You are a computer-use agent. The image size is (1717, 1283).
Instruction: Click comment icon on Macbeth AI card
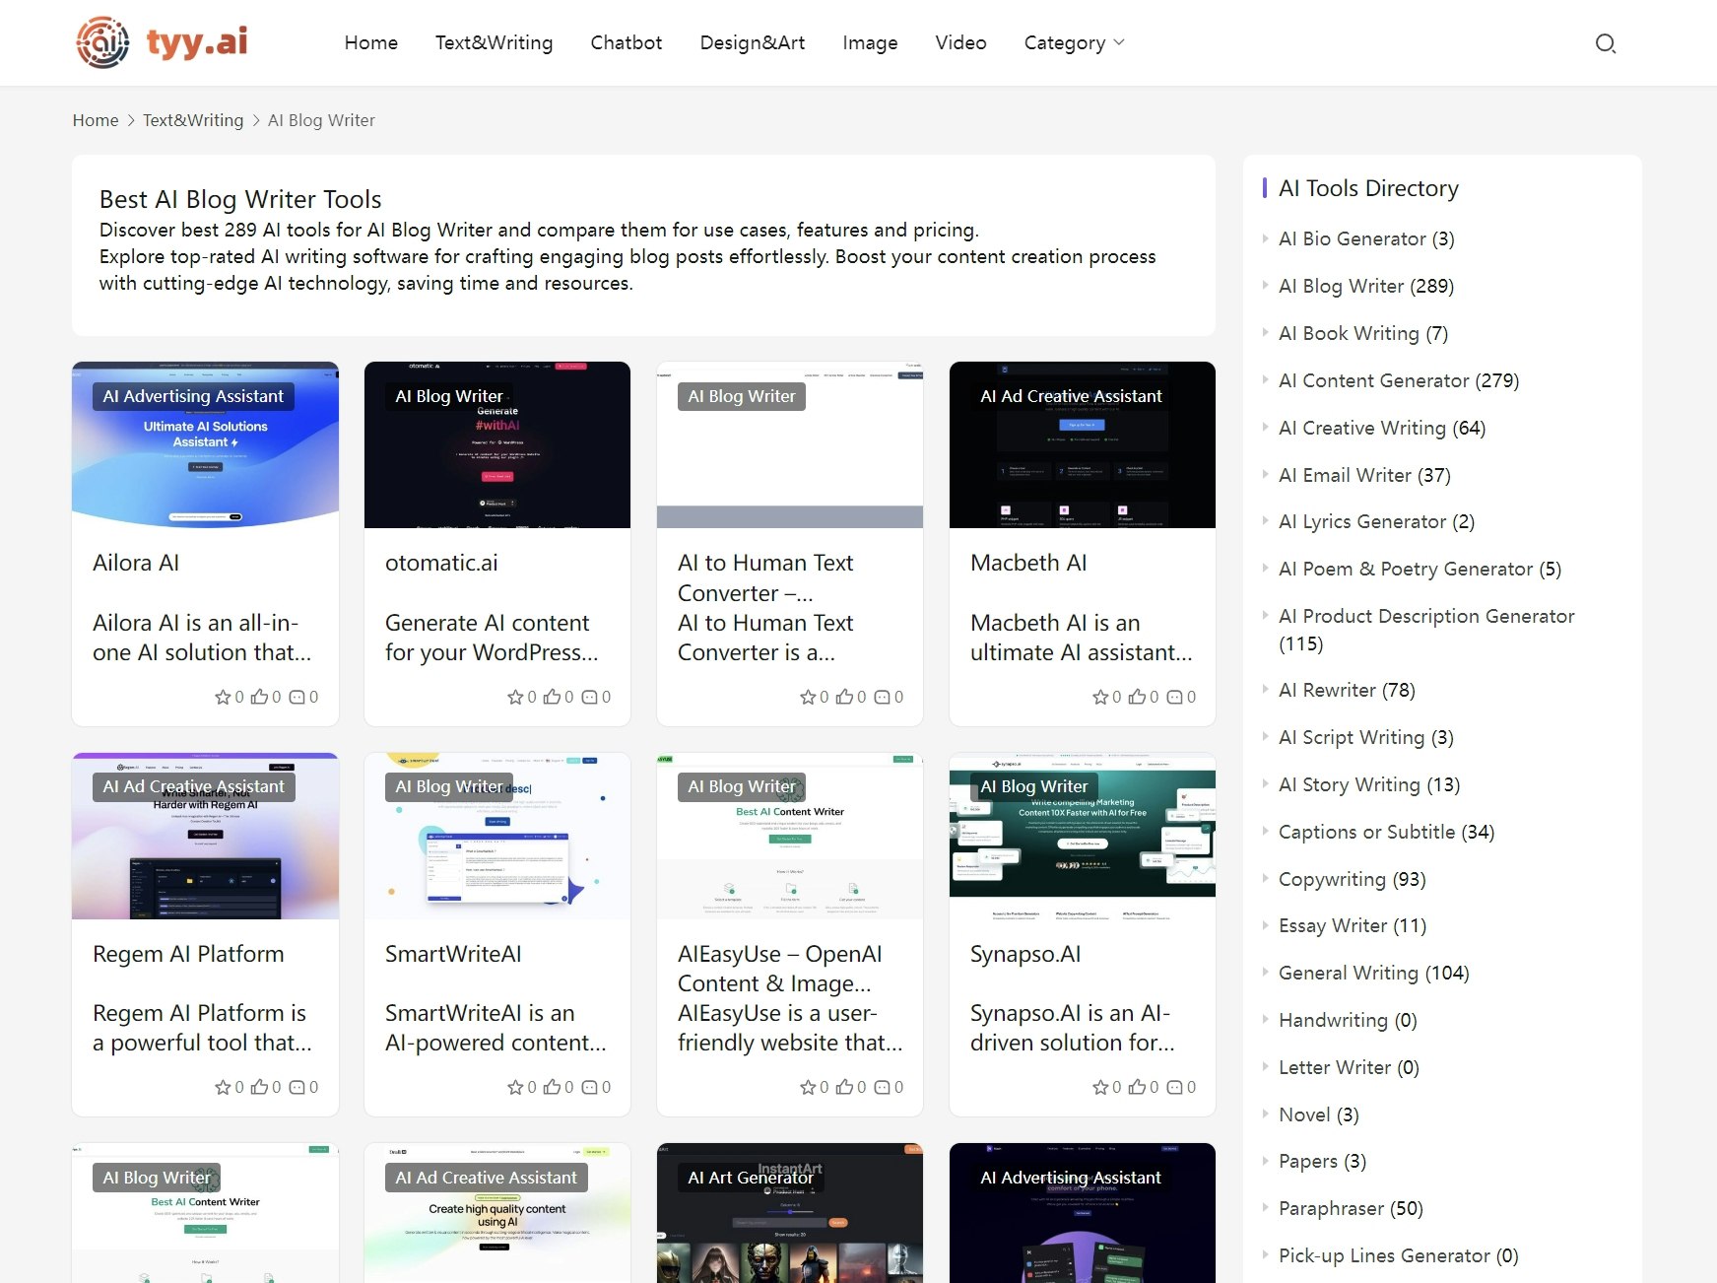coord(1174,697)
